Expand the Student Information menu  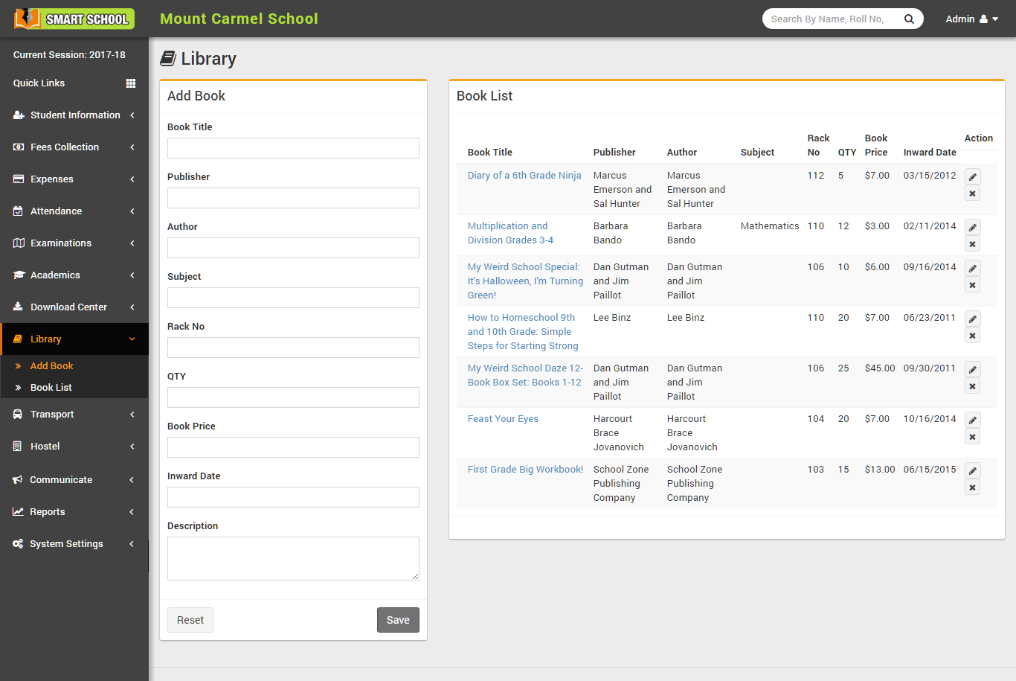[67, 115]
